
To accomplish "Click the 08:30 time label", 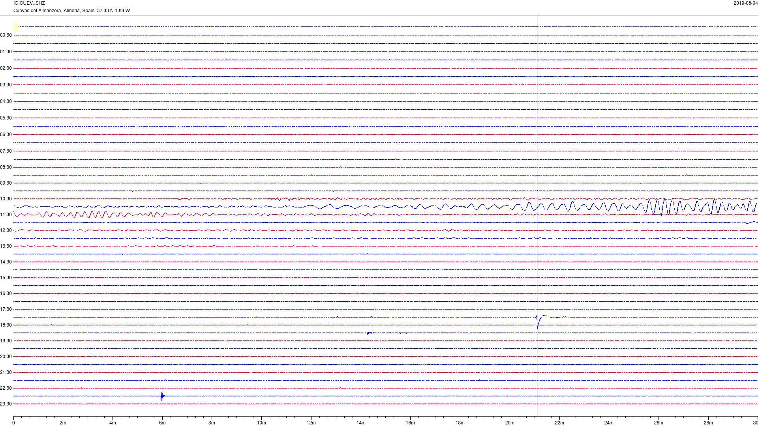I will (x=6, y=167).
